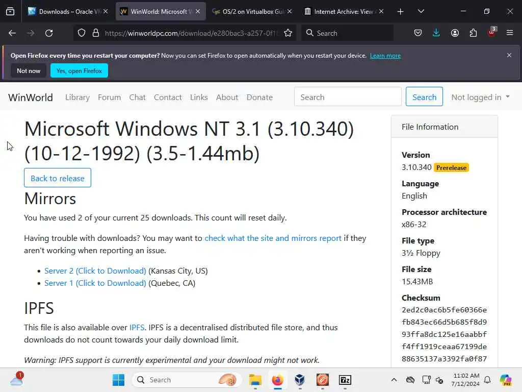Open the Links nav item
The height and width of the screenshot is (392, 522).
(x=199, y=97)
